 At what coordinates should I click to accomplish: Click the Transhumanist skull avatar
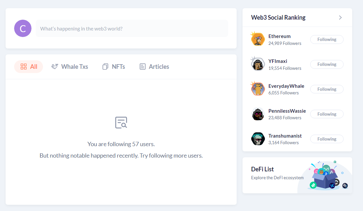click(258, 139)
